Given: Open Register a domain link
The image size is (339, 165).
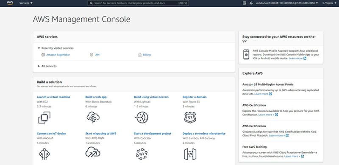Looking at the screenshot, I should point(195,97).
